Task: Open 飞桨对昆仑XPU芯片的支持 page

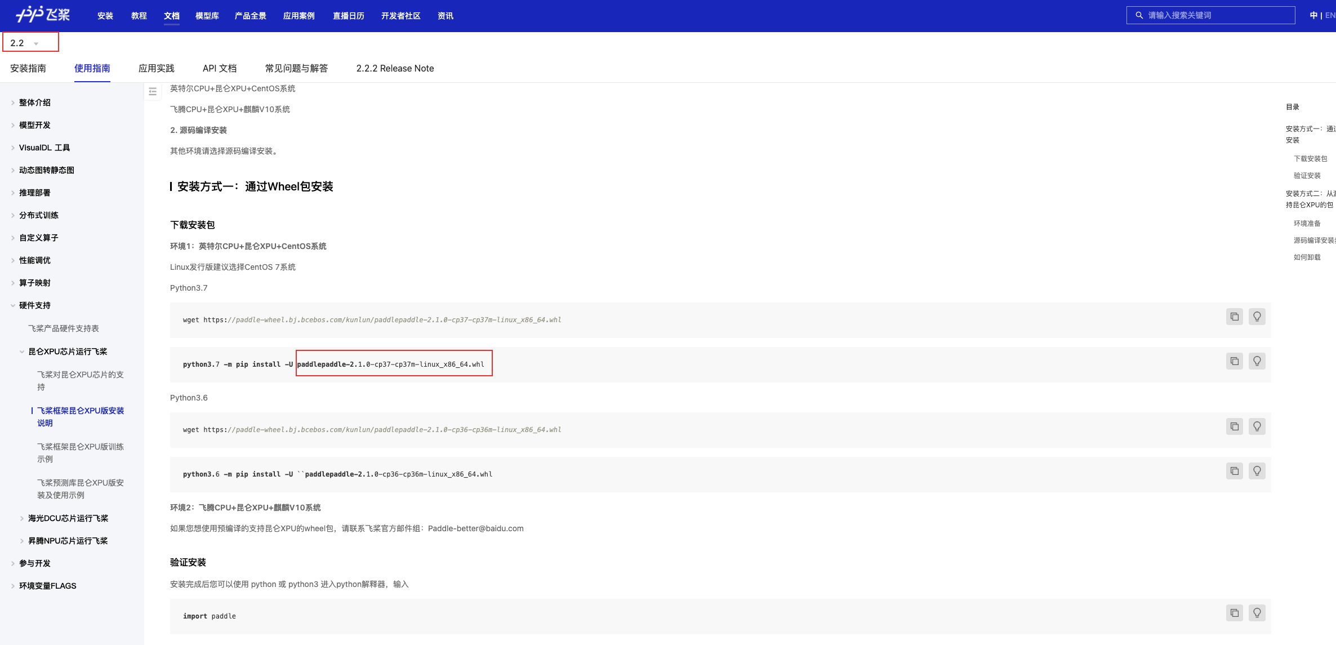Action: 81,381
